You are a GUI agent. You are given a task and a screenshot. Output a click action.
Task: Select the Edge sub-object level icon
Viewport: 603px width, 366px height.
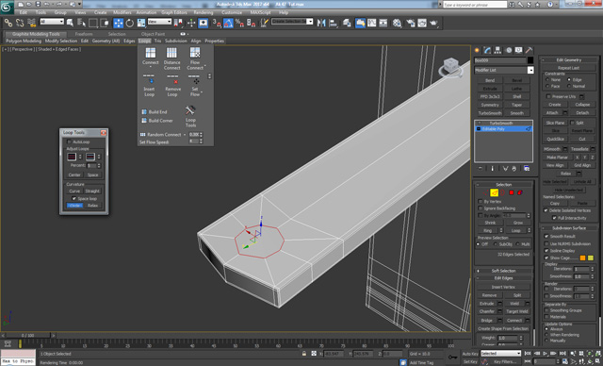[x=494, y=192]
